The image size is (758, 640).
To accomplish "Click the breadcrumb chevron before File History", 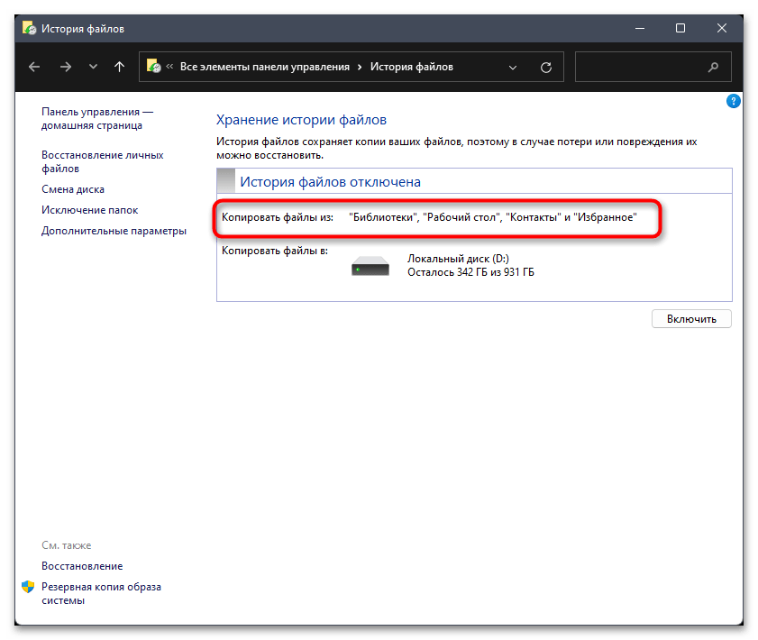I will click(360, 67).
